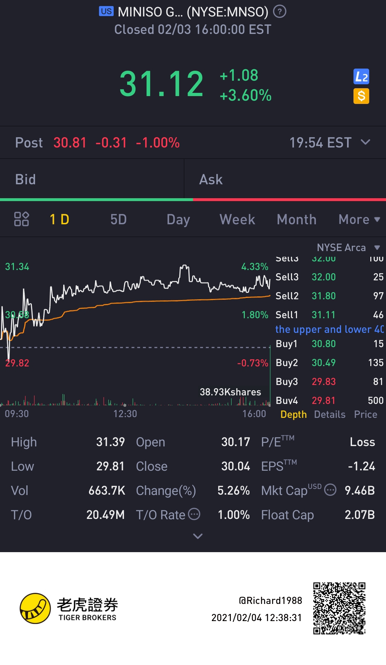
Task: Expand the post-market time dropdown
Action: (x=365, y=142)
